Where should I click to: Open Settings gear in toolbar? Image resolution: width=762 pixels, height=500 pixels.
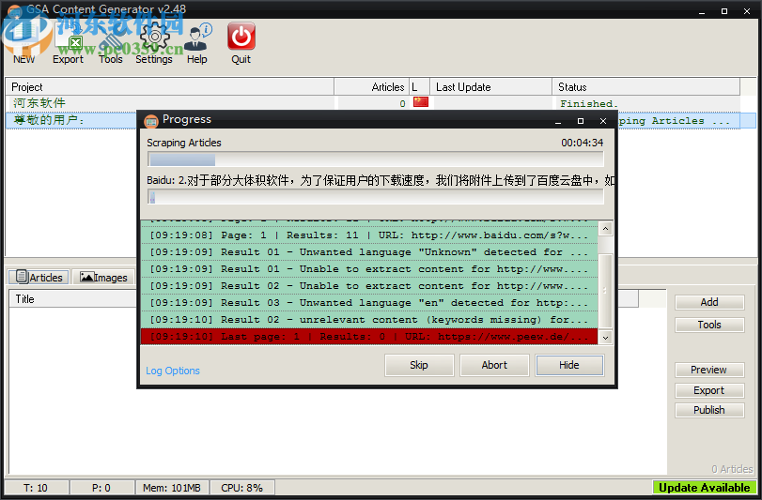pos(154,44)
